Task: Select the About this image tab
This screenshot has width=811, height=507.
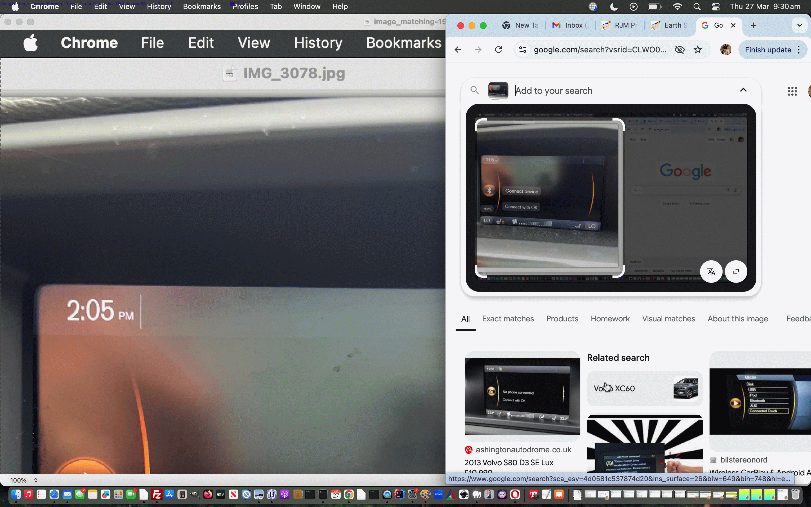Action: click(x=738, y=319)
